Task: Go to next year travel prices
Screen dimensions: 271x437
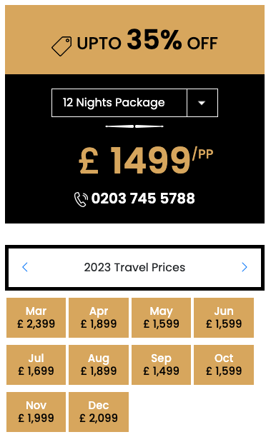Action: pos(245,267)
